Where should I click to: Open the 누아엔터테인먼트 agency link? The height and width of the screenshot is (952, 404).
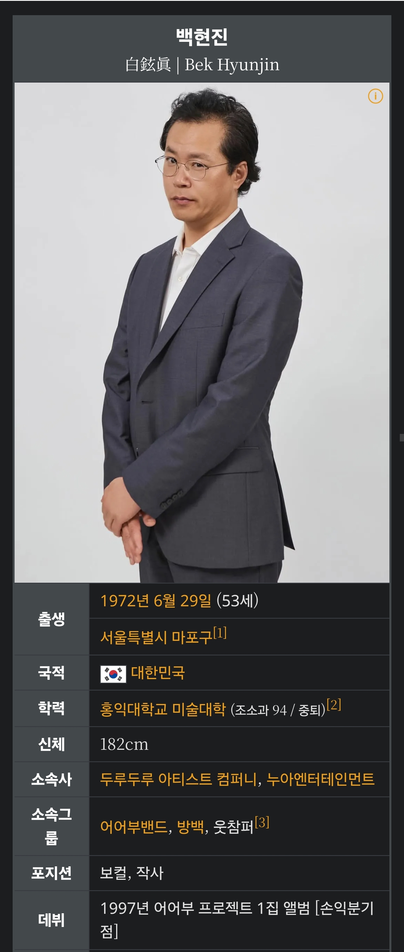(321, 779)
